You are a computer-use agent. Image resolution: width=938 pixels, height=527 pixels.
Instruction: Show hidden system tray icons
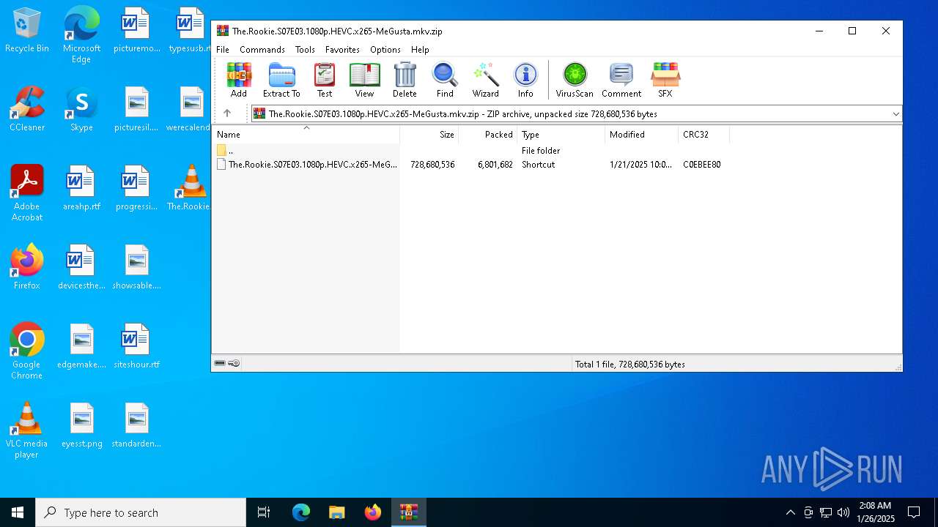790,512
